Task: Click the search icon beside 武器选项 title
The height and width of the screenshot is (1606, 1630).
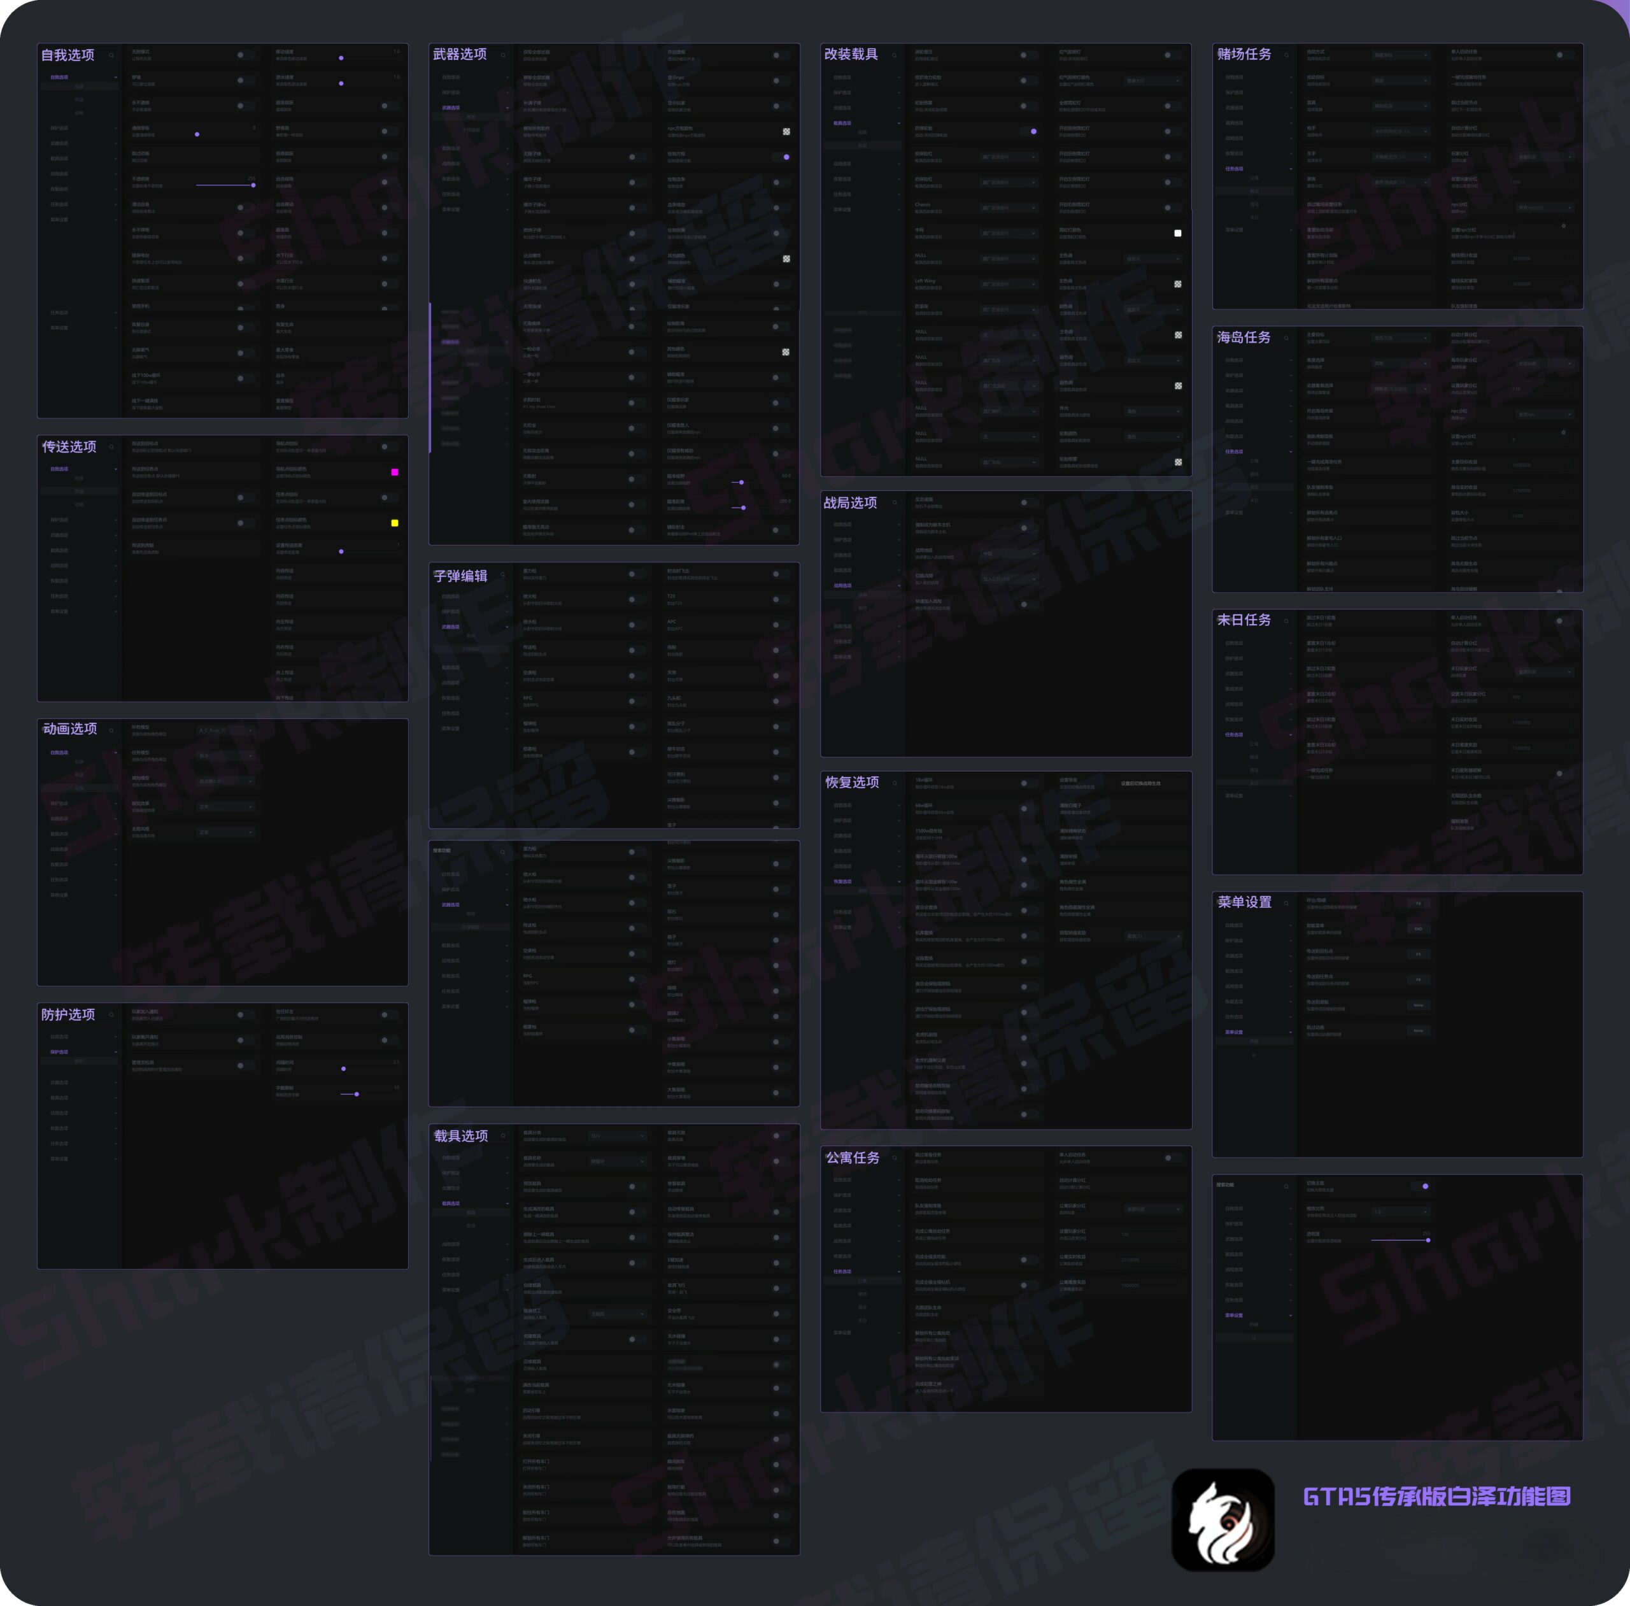Action: [504, 55]
